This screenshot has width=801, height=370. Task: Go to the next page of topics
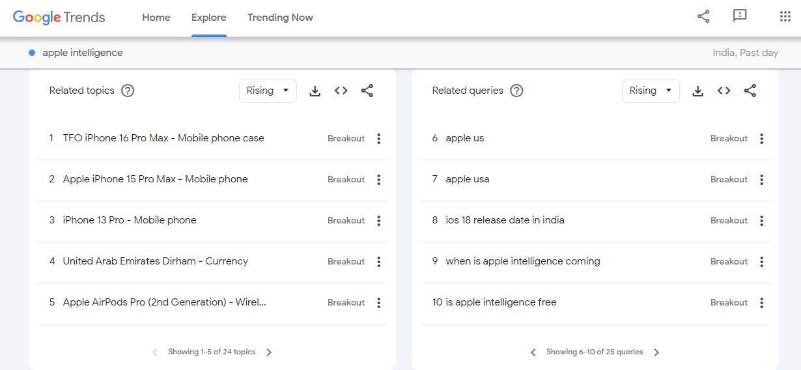click(x=269, y=352)
